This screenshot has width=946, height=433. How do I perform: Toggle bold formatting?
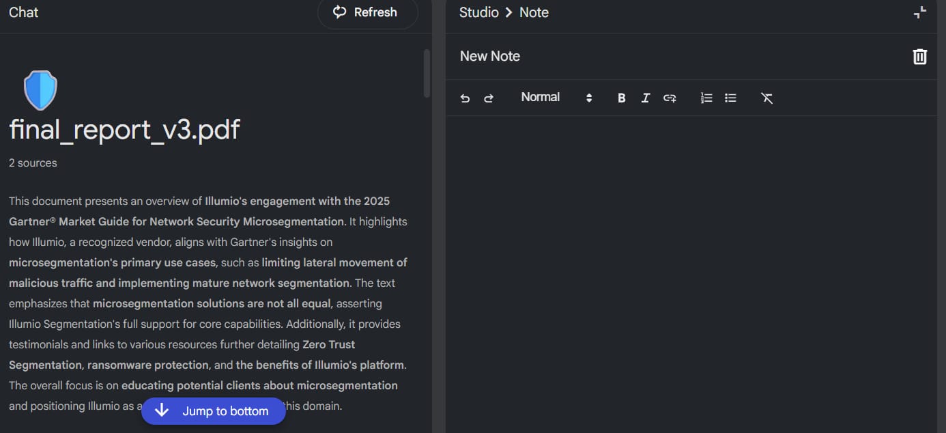(x=621, y=98)
